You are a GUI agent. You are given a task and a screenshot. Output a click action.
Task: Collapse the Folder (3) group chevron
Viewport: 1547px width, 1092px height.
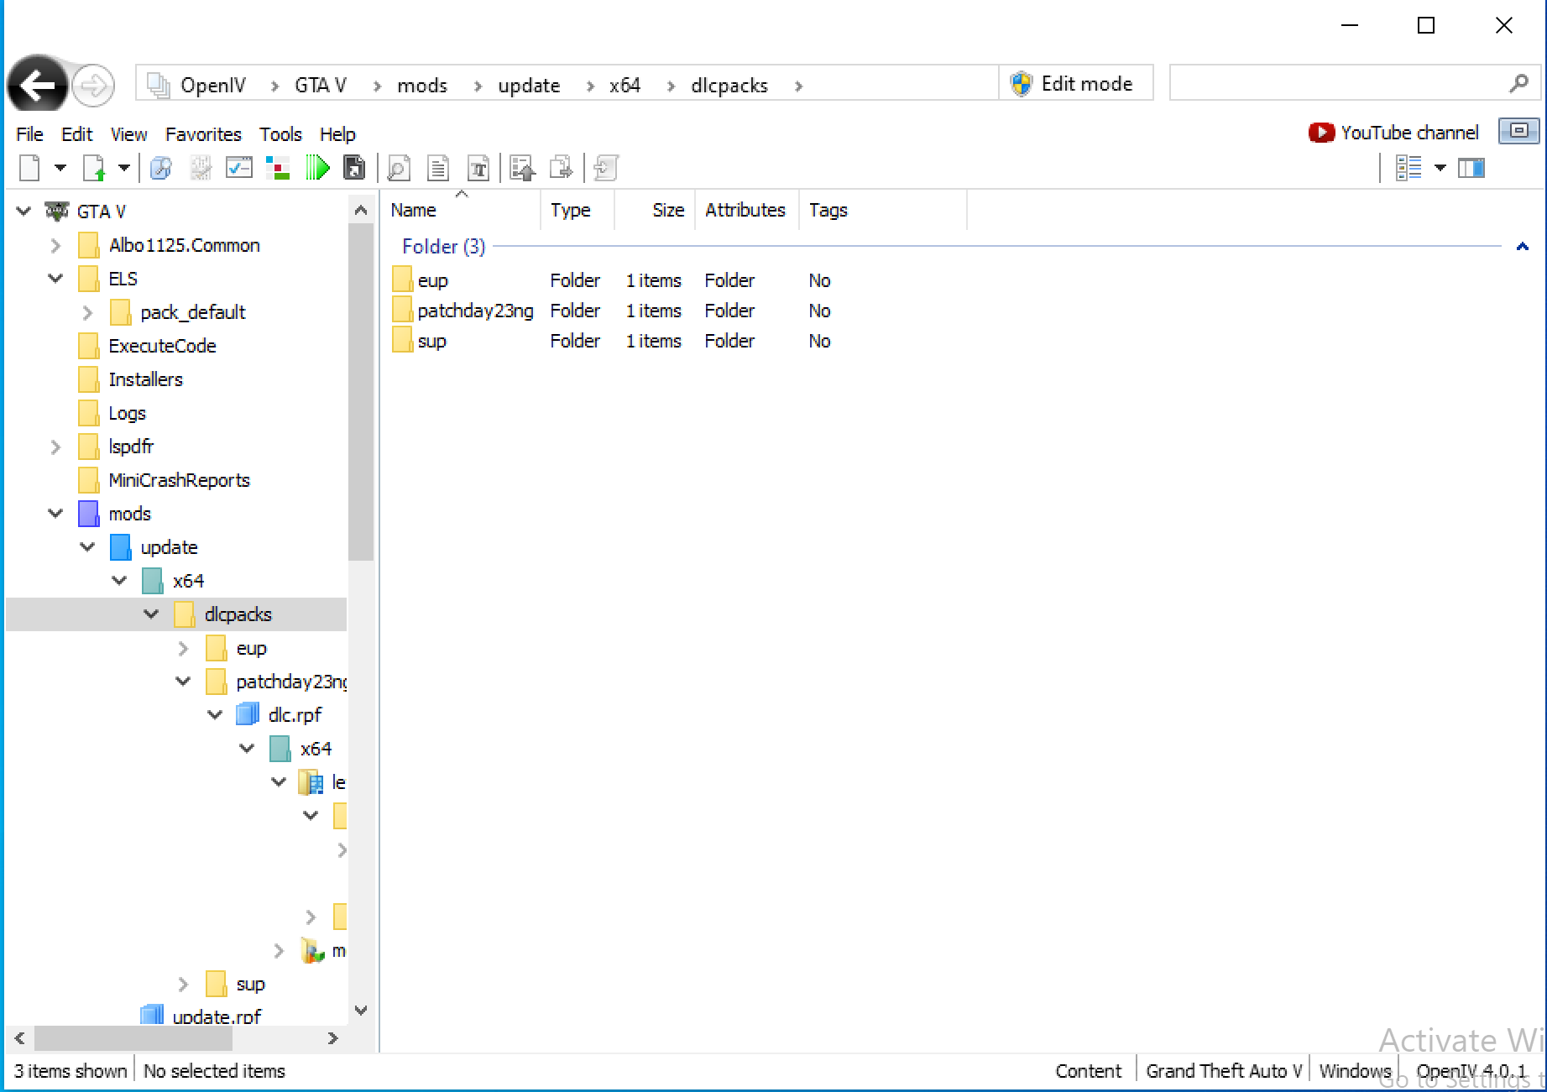pyautogui.click(x=1522, y=246)
